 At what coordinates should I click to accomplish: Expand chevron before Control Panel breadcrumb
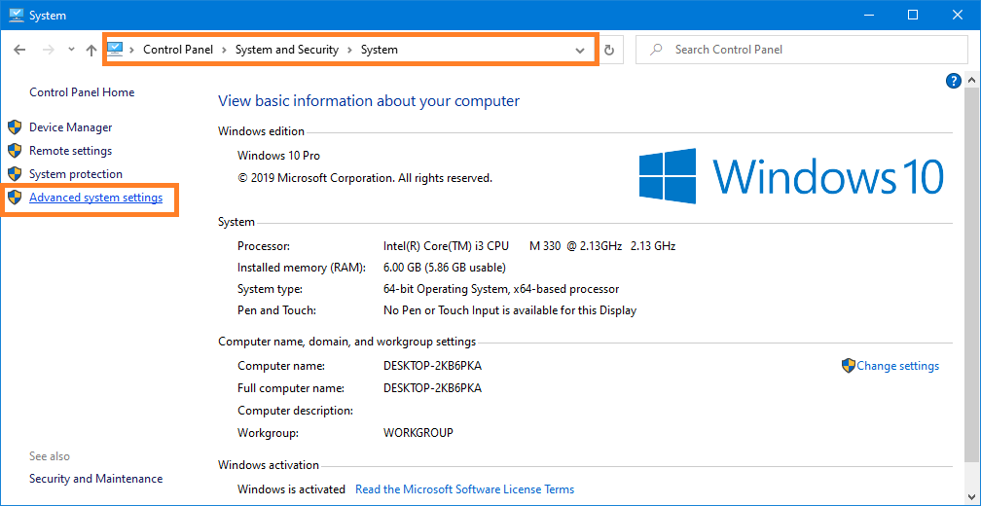click(132, 50)
